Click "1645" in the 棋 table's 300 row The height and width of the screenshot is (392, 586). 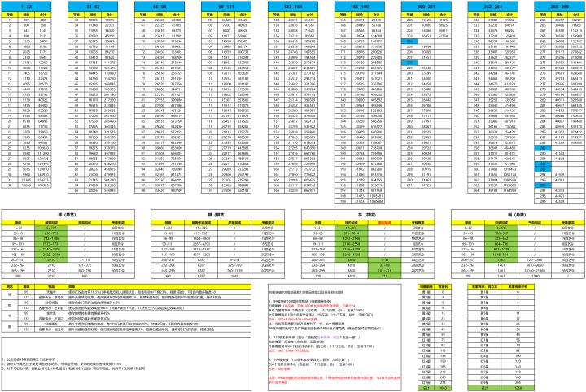pyautogui.click(x=234, y=276)
